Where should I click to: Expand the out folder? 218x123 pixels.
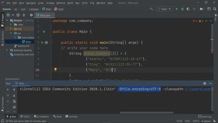tap(11, 29)
